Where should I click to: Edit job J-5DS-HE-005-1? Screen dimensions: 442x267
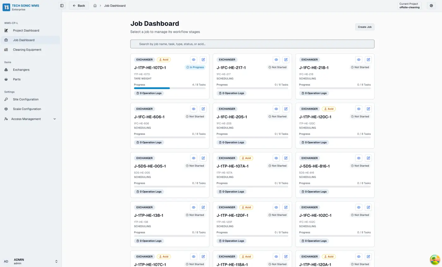click(203, 158)
